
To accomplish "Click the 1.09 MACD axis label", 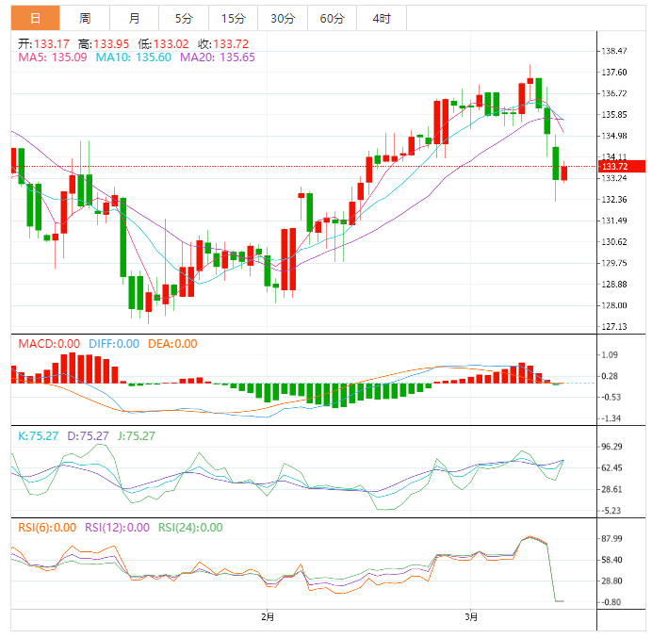I will [x=610, y=355].
